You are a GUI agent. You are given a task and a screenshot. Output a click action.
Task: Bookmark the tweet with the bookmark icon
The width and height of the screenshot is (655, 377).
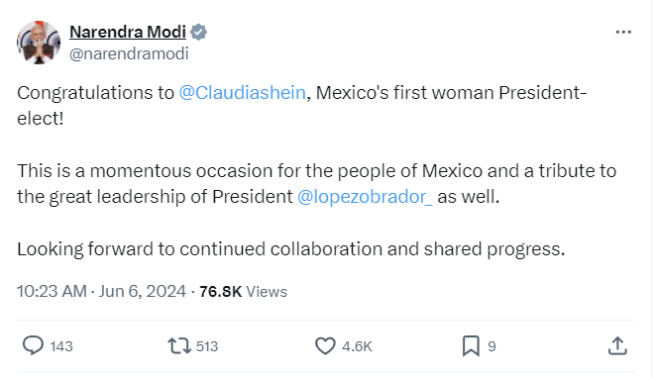pos(471,346)
